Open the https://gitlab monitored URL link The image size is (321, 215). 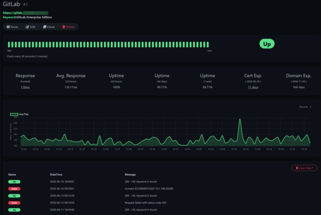25,12
